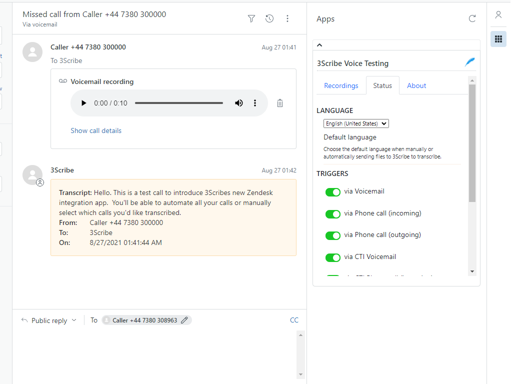Open the ticket options three-dot menu

pyautogui.click(x=287, y=18)
